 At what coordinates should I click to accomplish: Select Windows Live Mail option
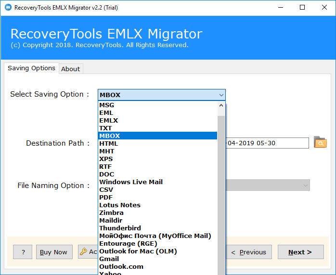157,182
